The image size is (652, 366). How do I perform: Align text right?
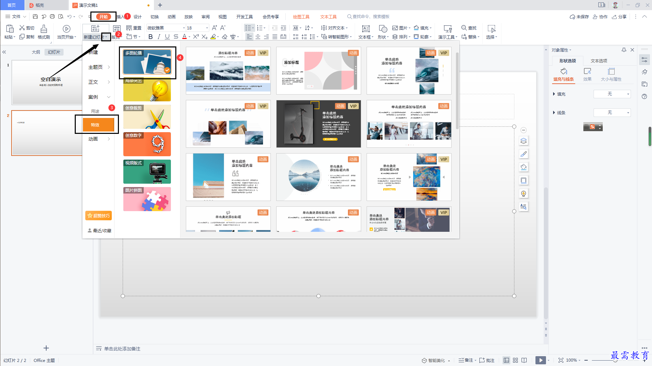point(266,37)
